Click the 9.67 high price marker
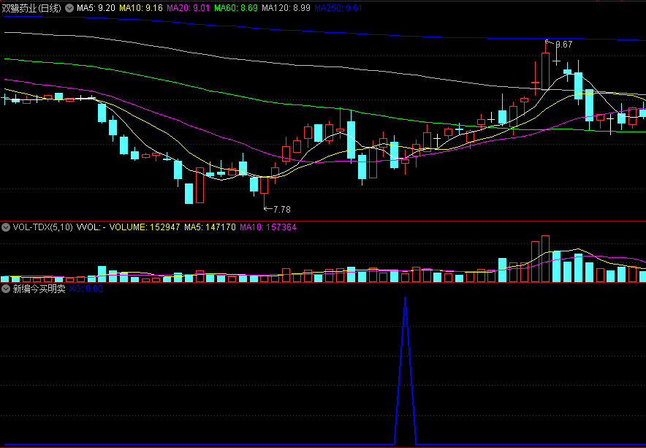Screen dimensions: 646x448 tap(564, 45)
